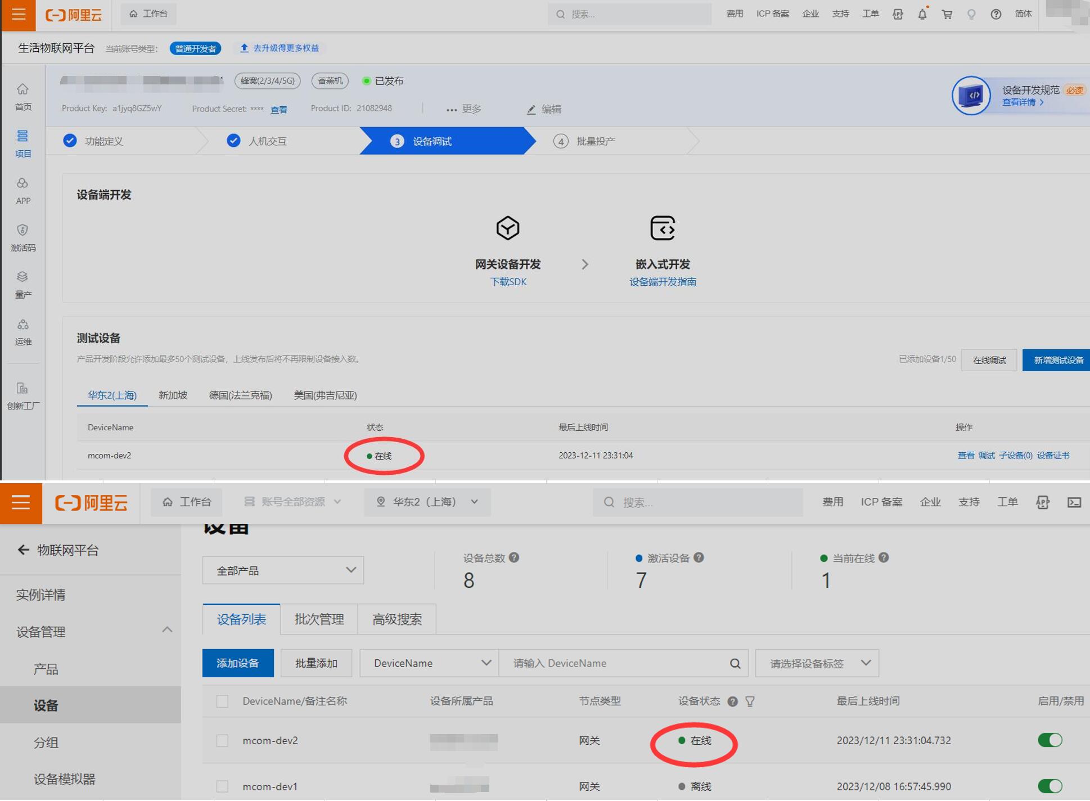Screen dimensions: 1090x801
Task: Open the 华东2（上海）region dropdown
Action: pyautogui.click(x=427, y=502)
